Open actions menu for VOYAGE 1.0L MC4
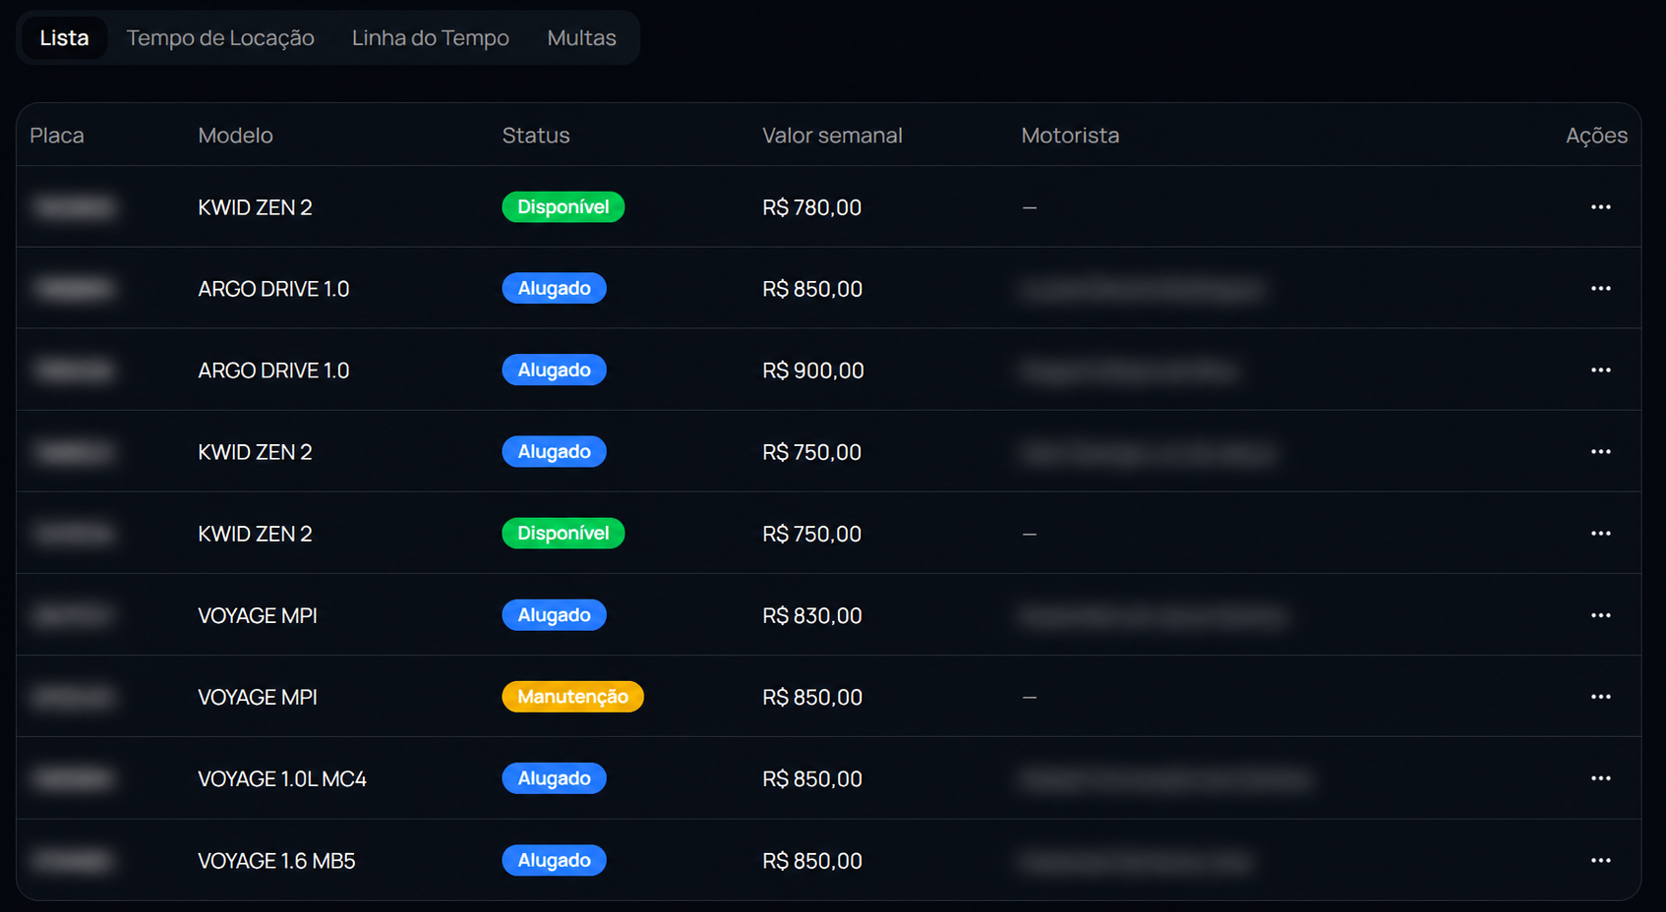This screenshot has width=1666, height=912. pyautogui.click(x=1600, y=778)
